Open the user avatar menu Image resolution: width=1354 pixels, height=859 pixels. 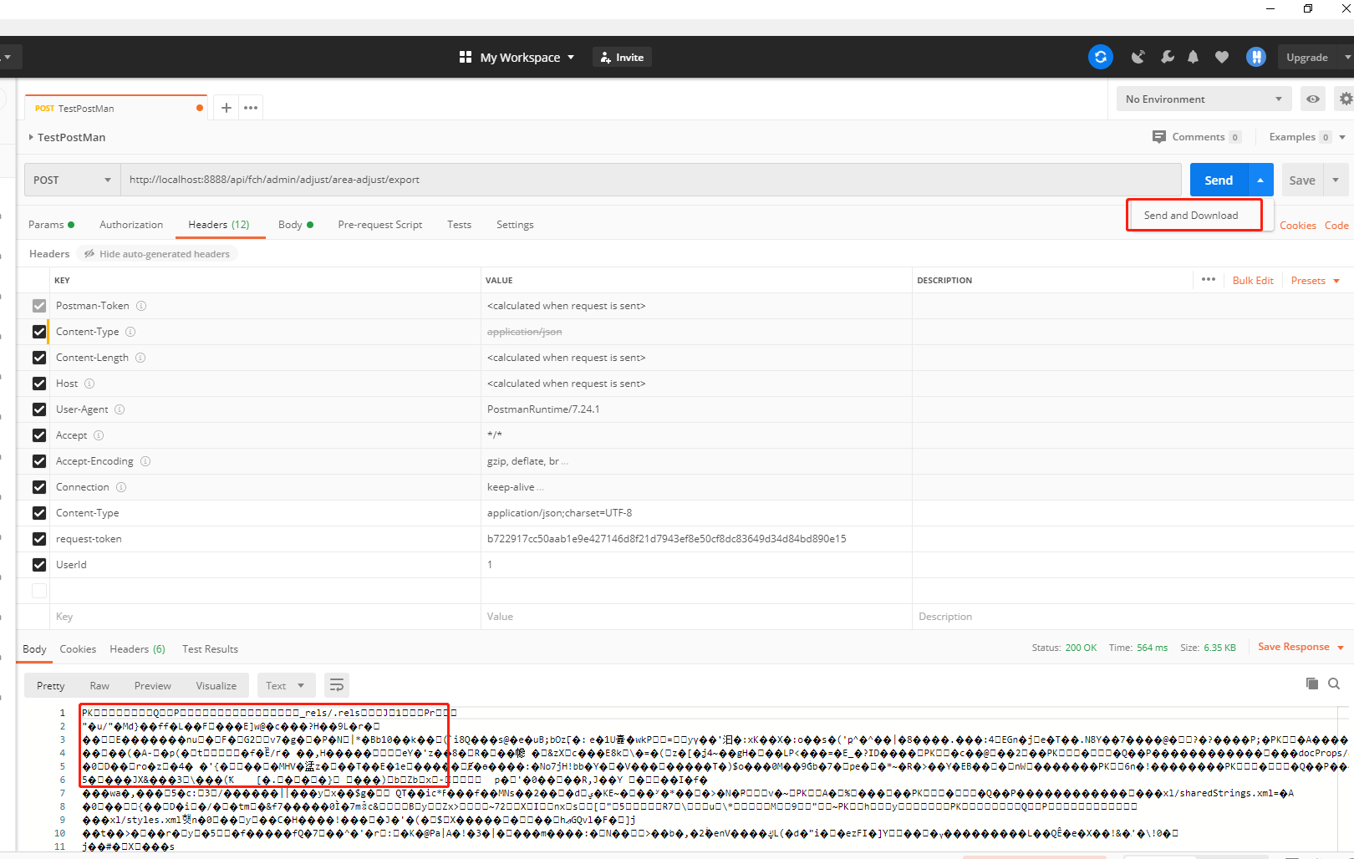point(1255,57)
